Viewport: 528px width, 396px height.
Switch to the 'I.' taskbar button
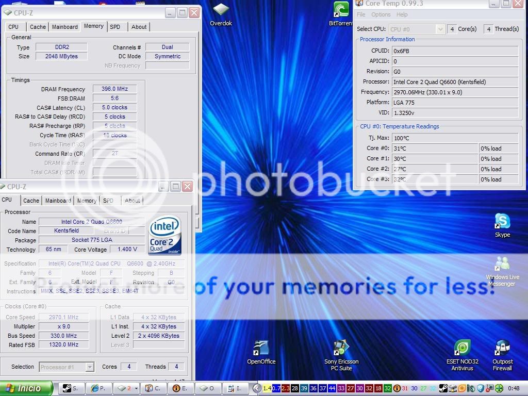pyautogui.click(x=235, y=388)
